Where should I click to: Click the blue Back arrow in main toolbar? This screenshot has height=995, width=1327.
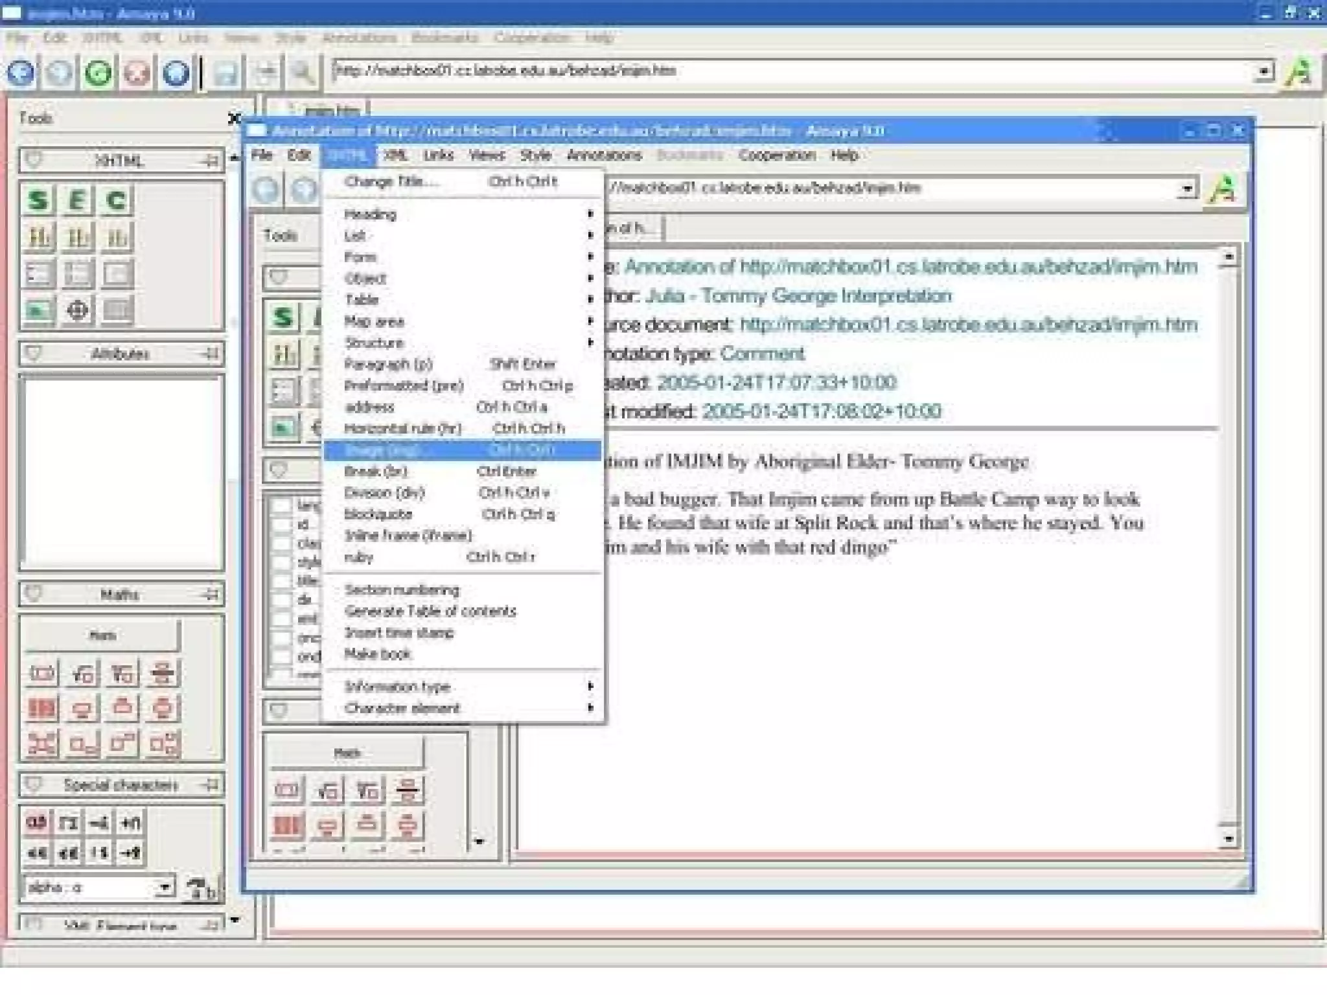click(21, 73)
